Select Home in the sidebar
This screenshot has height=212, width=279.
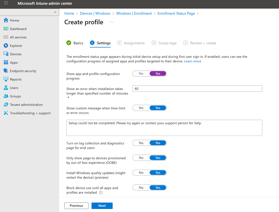[x=14, y=20]
